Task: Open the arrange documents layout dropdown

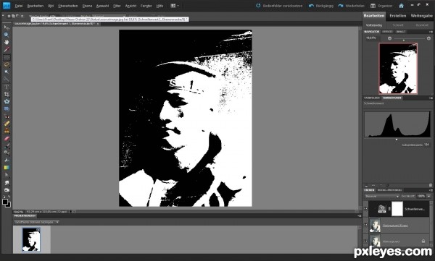Action: (x=175, y=6)
